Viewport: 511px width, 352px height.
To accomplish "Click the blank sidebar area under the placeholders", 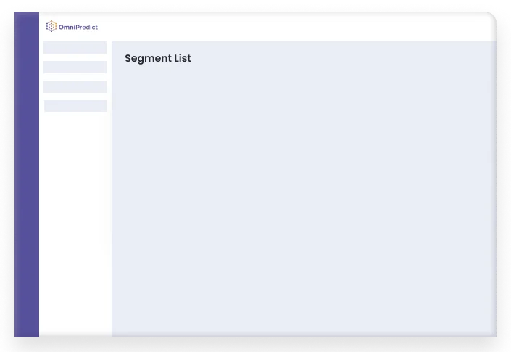I will point(75,225).
